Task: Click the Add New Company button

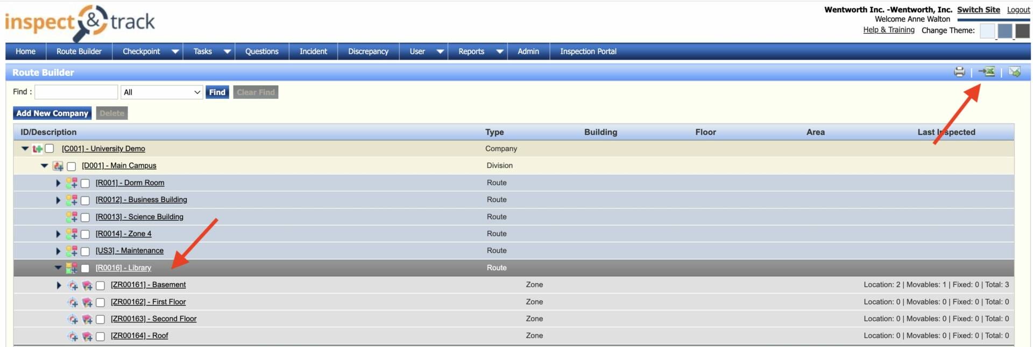Action: pos(52,113)
